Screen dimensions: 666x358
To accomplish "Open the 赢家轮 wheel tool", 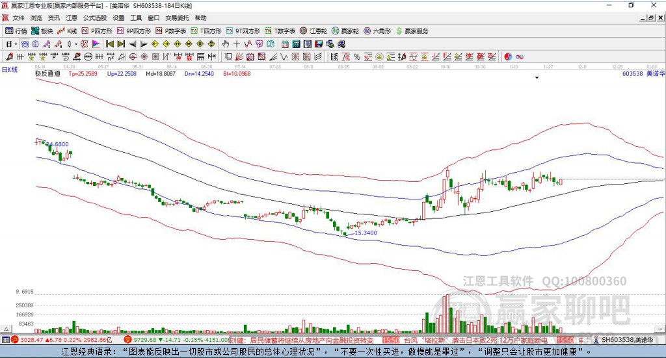I will pyautogui.click(x=345, y=31).
